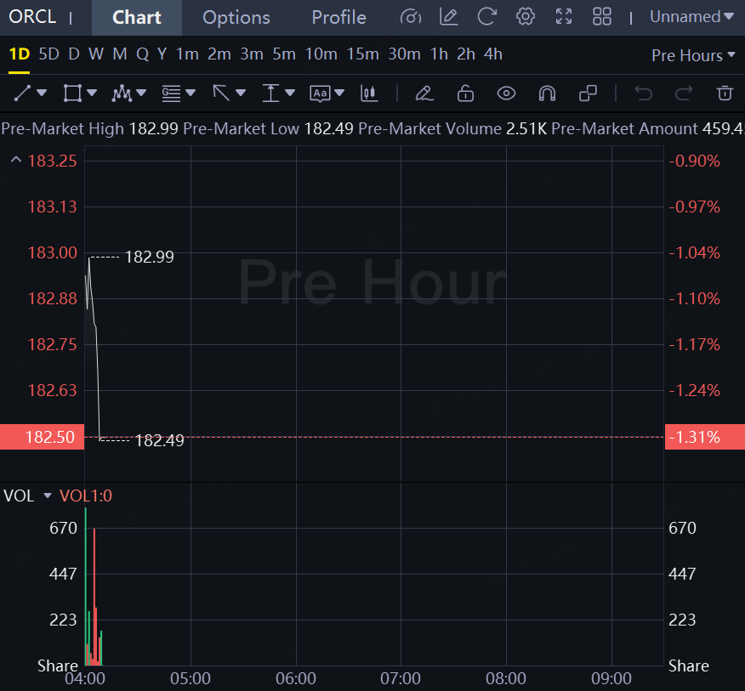Screen dimensions: 745x691
Task: Open chart settings gear
Action: click(526, 17)
